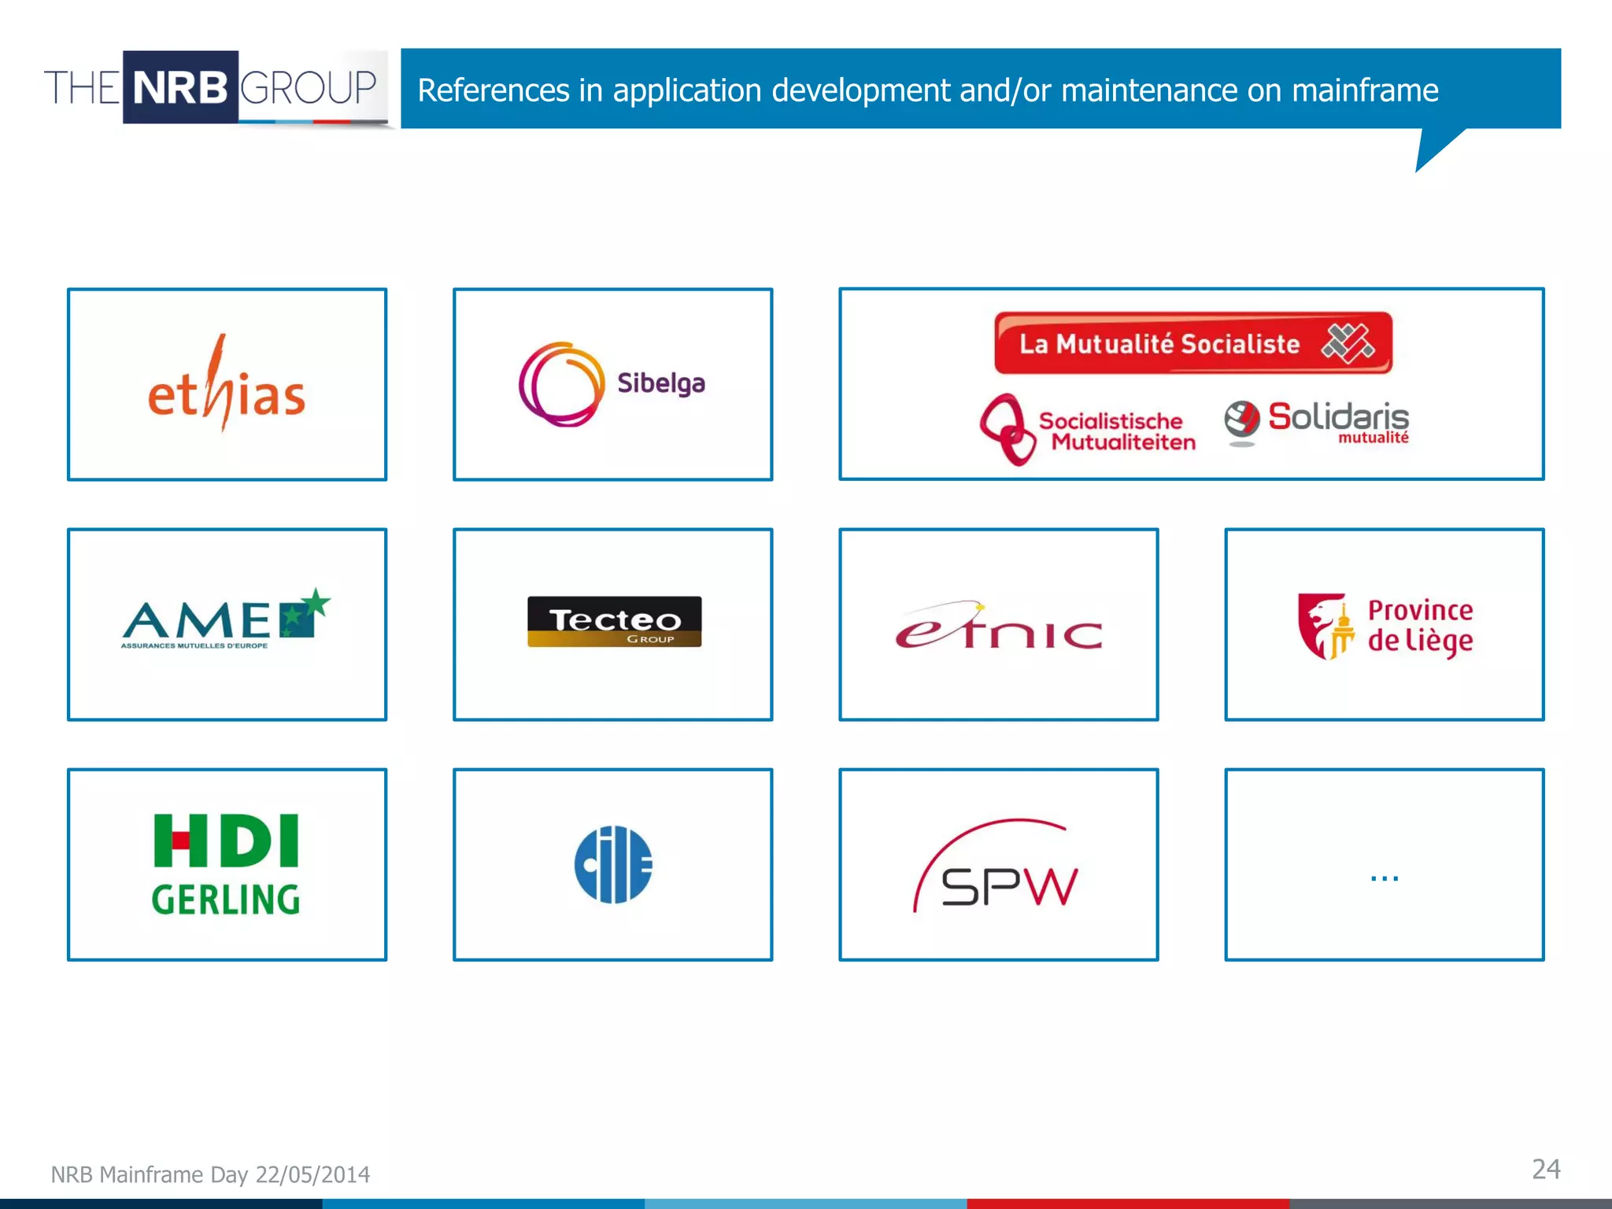Screen dimensions: 1612x1209
Task: Select the Solidaris mutualité logo
Action: tap(1317, 423)
